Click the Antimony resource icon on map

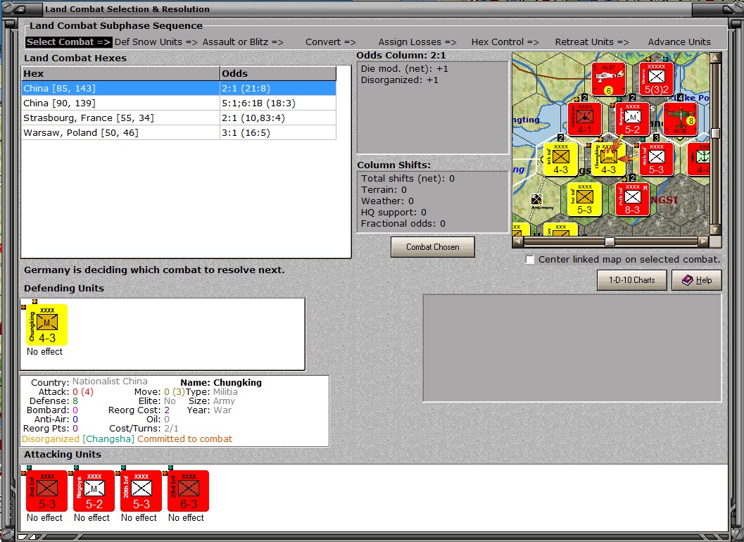pyautogui.click(x=537, y=200)
